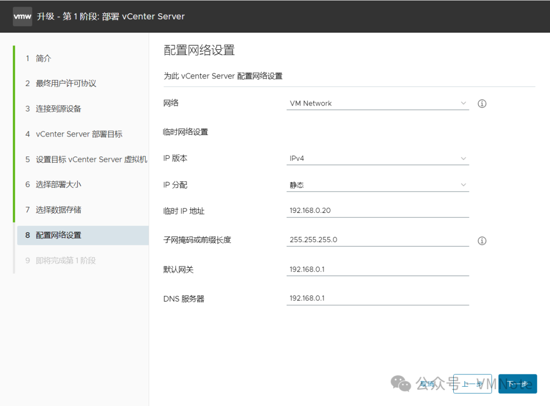Focus the subnet mask field 255.255.255.0
Screen dimensions: 550x406
[378, 239]
